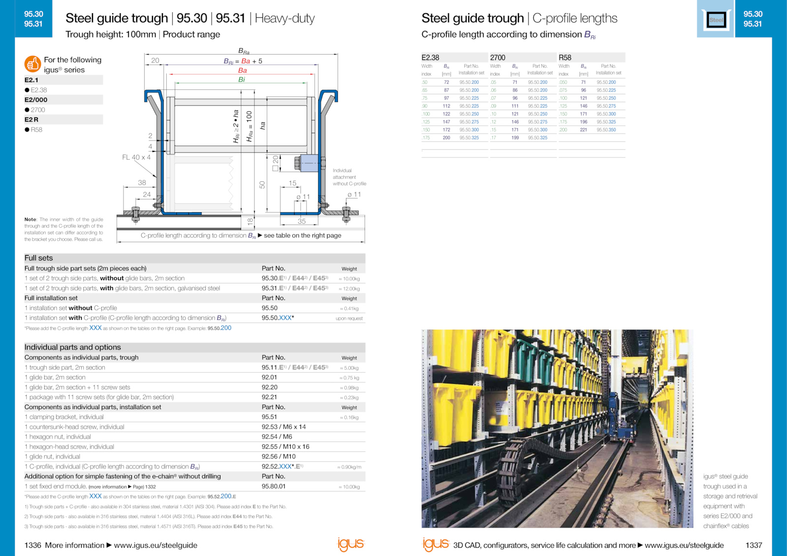Click '92.52.XXX*.E' C-profile part number

(x=282, y=467)
